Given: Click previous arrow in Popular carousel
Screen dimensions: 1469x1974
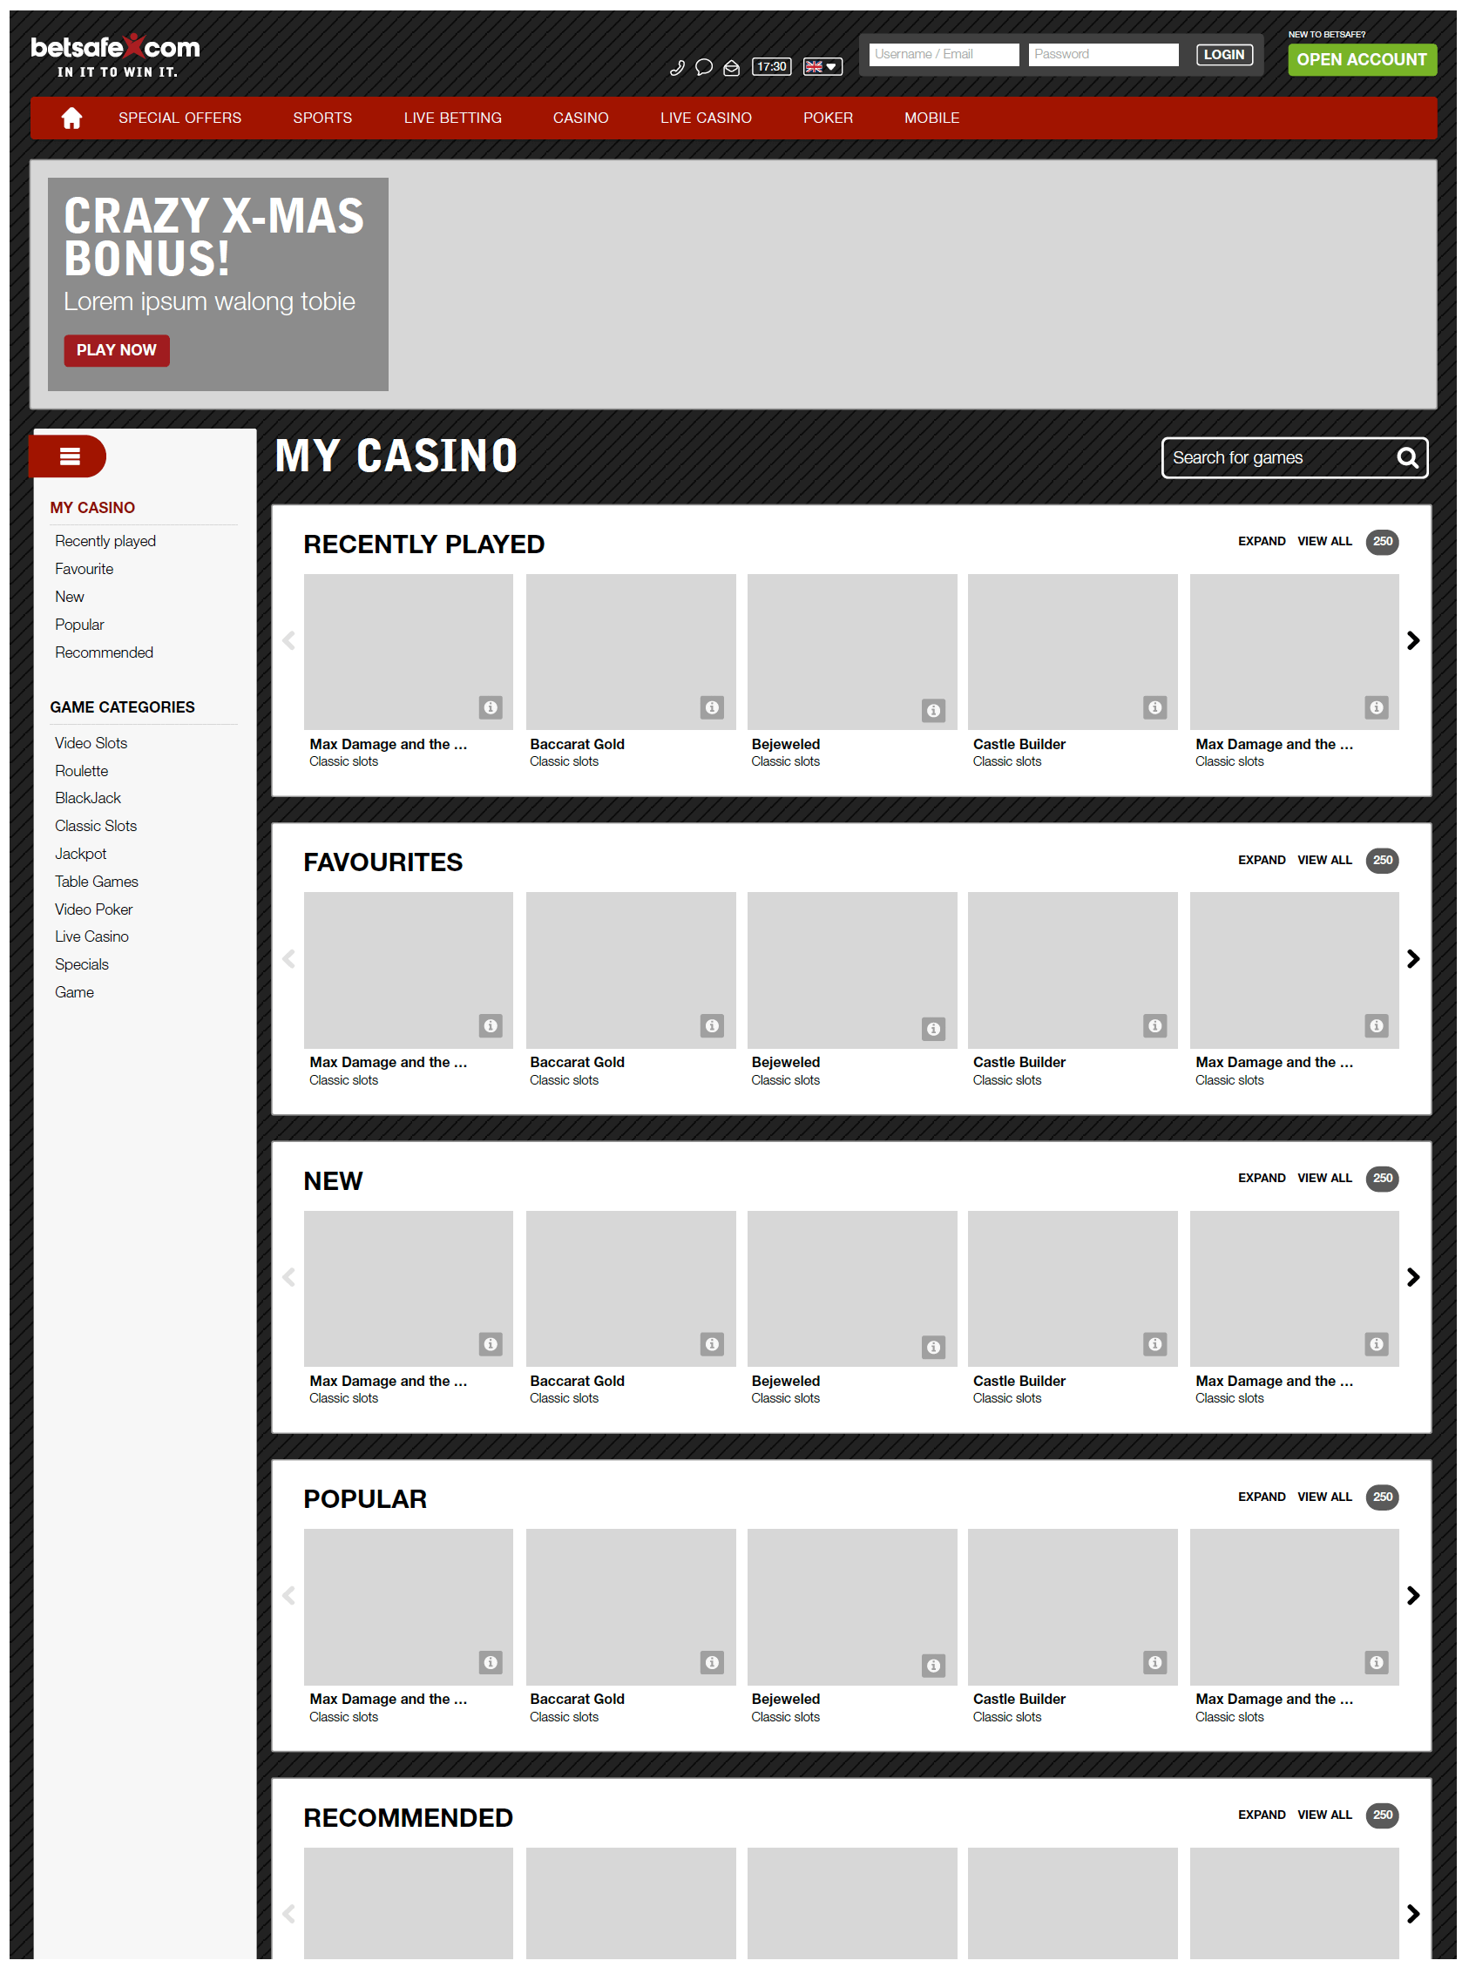Looking at the screenshot, I should [289, 1597].
